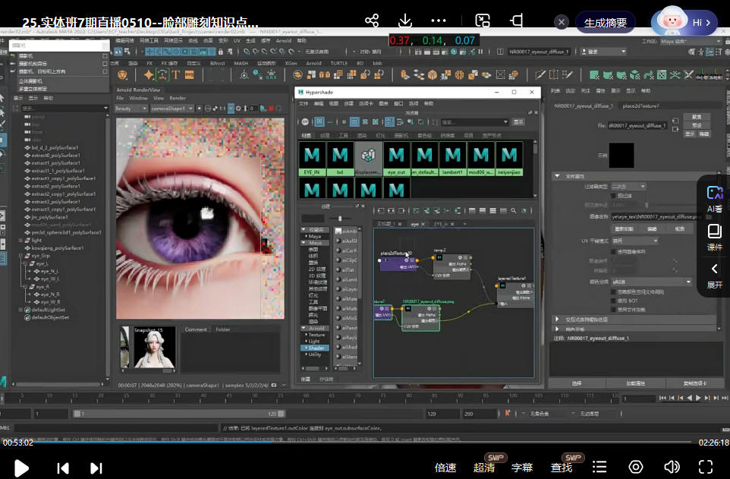
Task: Seek on the video progress bar
Action: [364, 442]
